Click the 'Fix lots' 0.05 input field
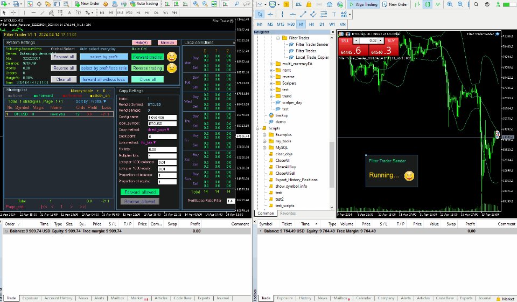Screen dimensions: 517x302 [x=162, y=149]
